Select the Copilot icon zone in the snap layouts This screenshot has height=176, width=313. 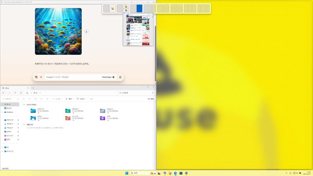[x=126, y=11]
